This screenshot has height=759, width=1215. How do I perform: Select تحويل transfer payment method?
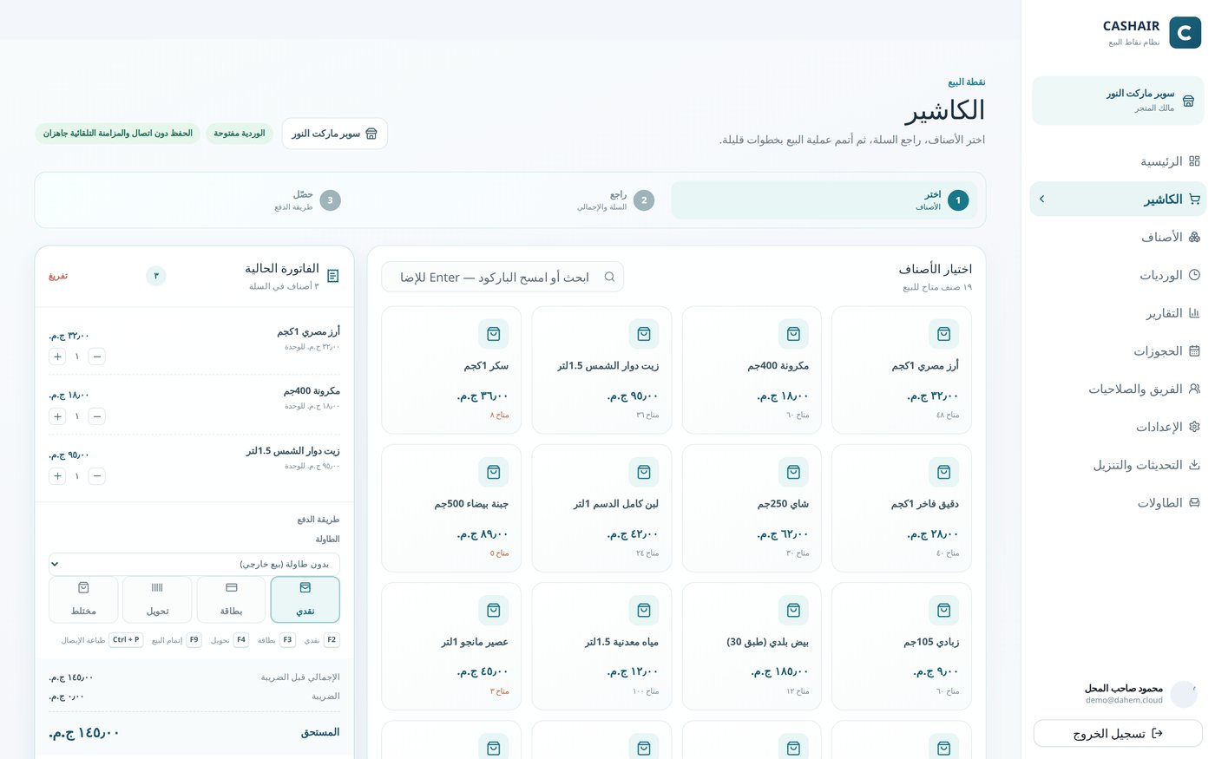pos(157,599)
